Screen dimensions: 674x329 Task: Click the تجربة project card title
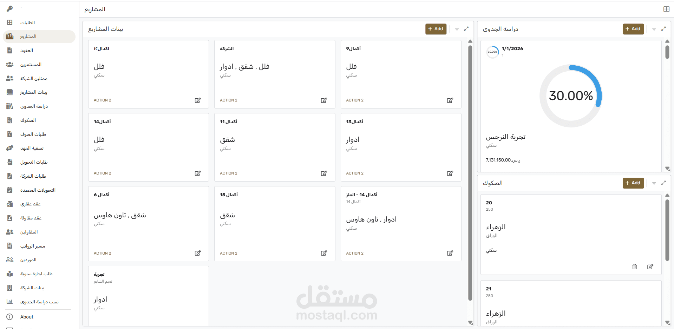[99, 275]
